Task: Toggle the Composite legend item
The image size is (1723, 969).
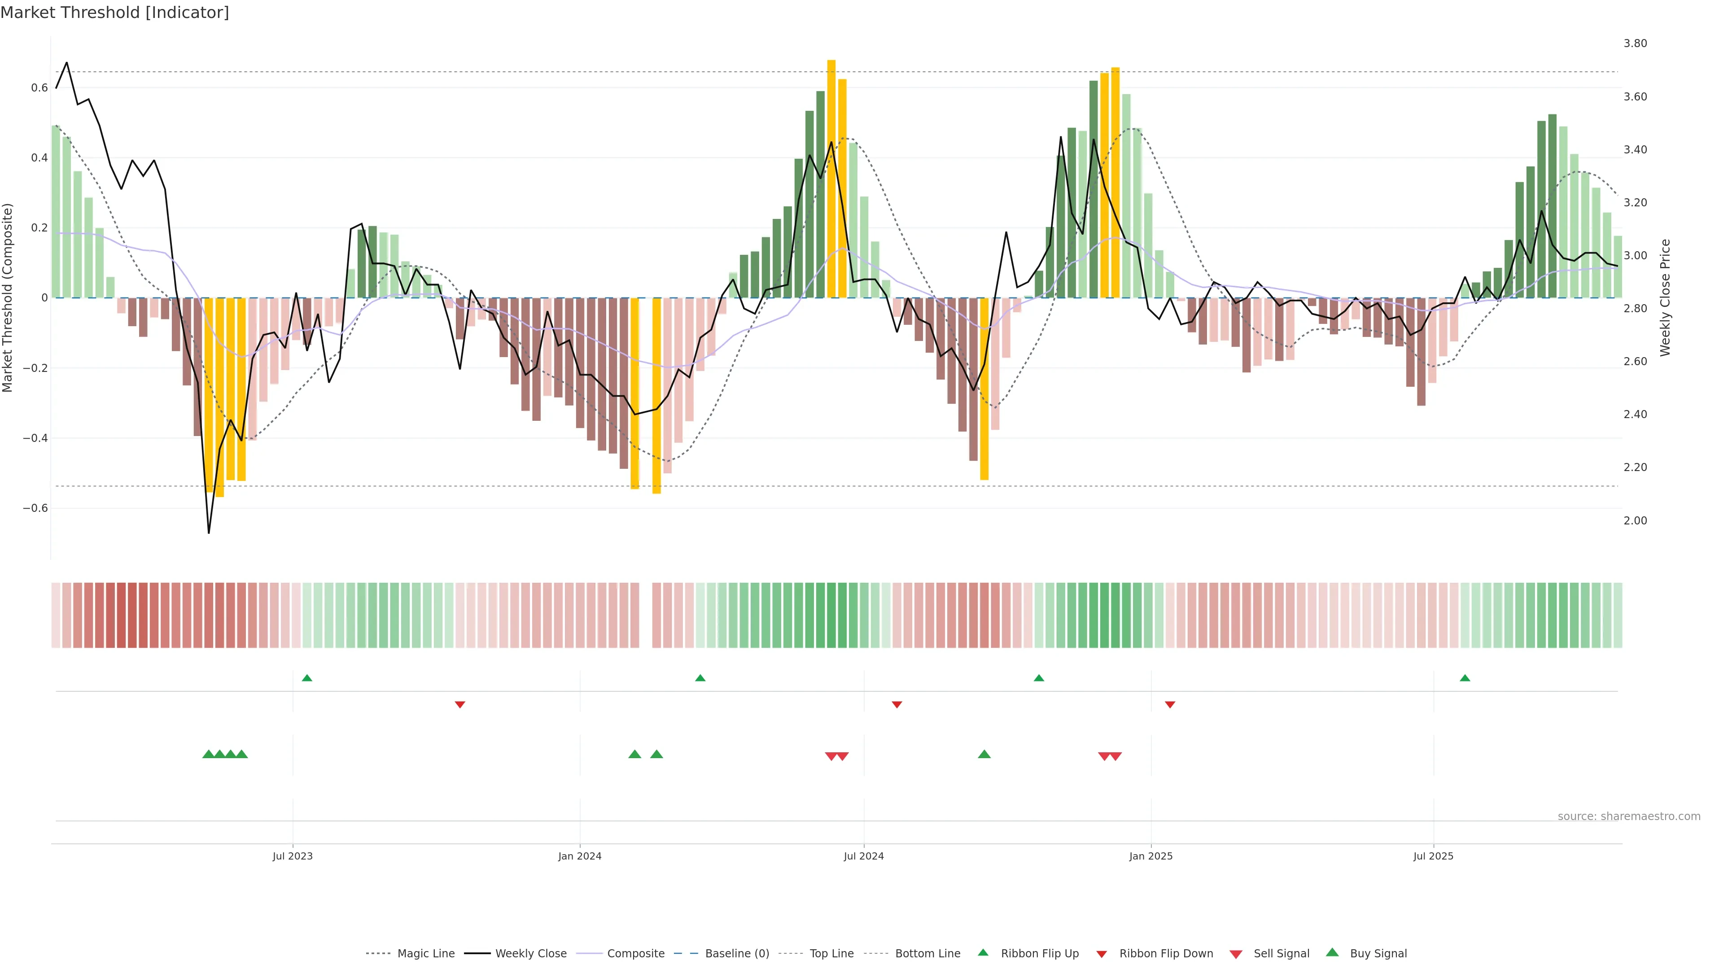Action: [635, 954]
